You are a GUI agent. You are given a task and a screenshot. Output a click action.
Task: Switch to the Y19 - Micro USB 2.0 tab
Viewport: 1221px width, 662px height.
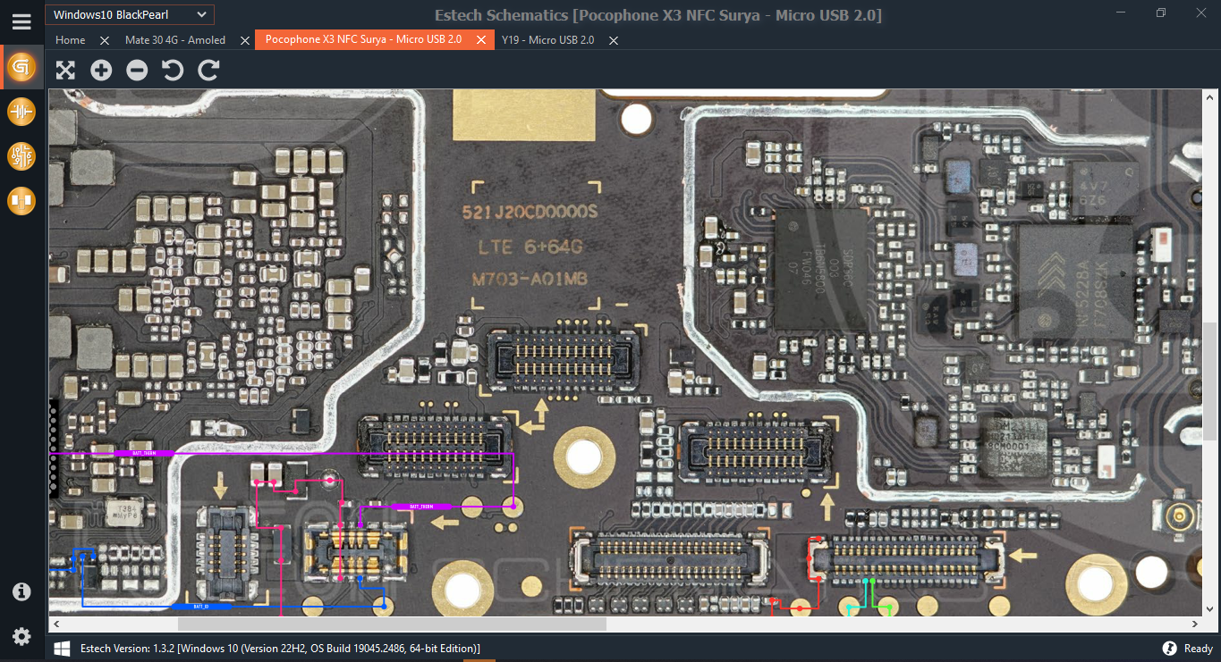point(547,40)
